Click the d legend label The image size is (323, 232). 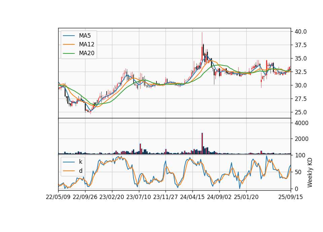point(80,171)
